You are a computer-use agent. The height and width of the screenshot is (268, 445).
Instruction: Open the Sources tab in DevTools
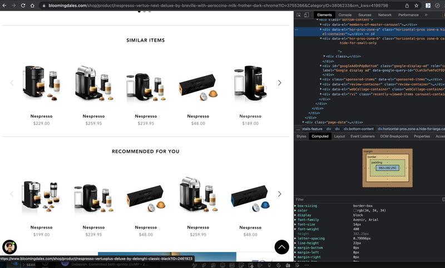(365, 15)
